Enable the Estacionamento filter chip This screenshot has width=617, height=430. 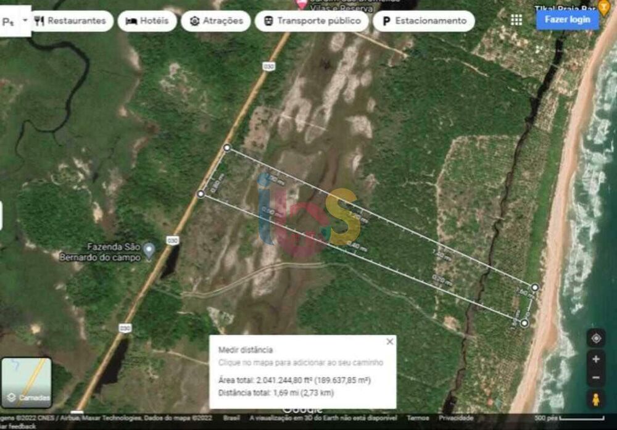424,21
